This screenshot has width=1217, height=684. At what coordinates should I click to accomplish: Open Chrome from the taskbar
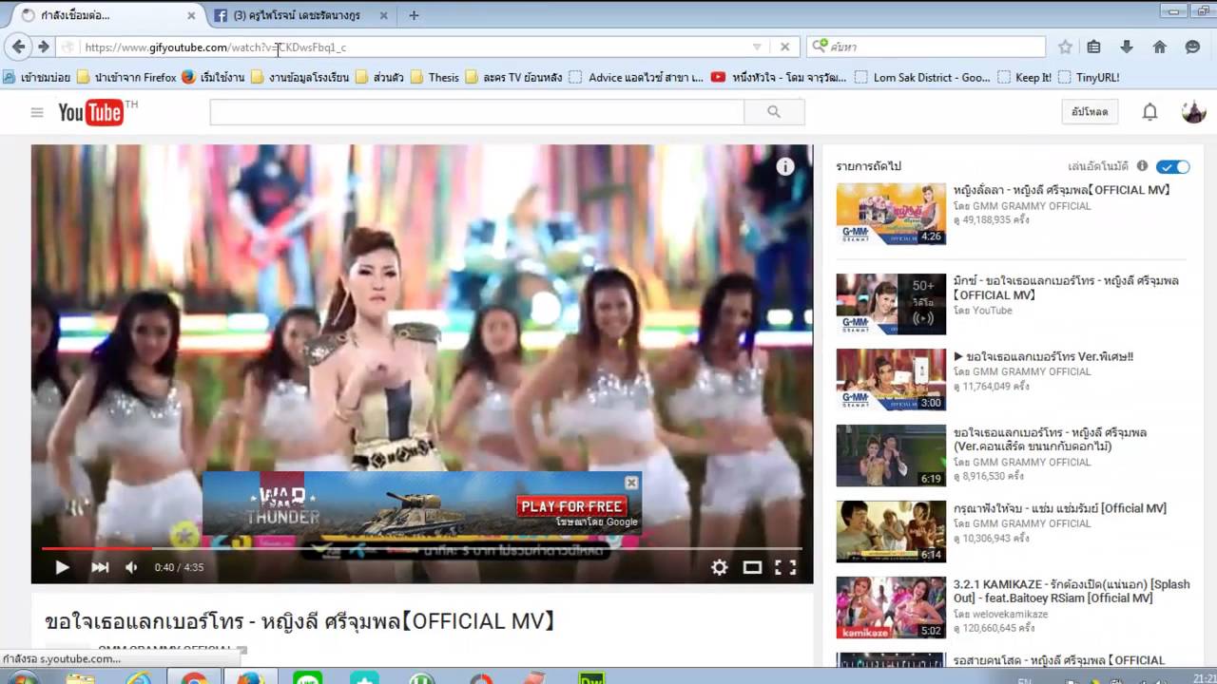194,678
